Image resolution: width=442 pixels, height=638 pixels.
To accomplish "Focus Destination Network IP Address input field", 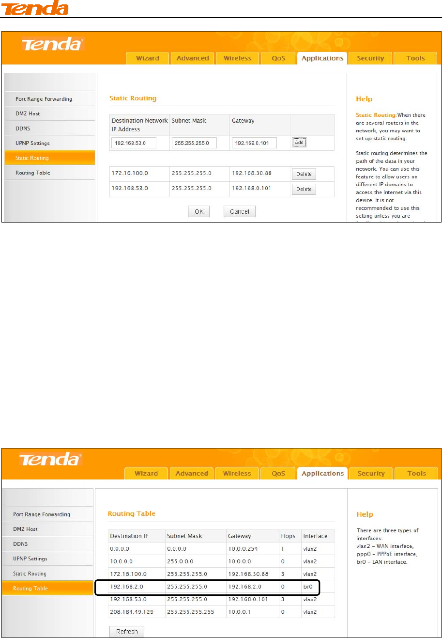I will pyautogui.click(x=134, y=143).
